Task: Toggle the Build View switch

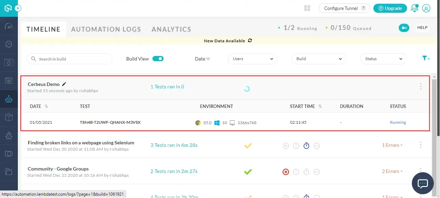Action: point(158,59)
